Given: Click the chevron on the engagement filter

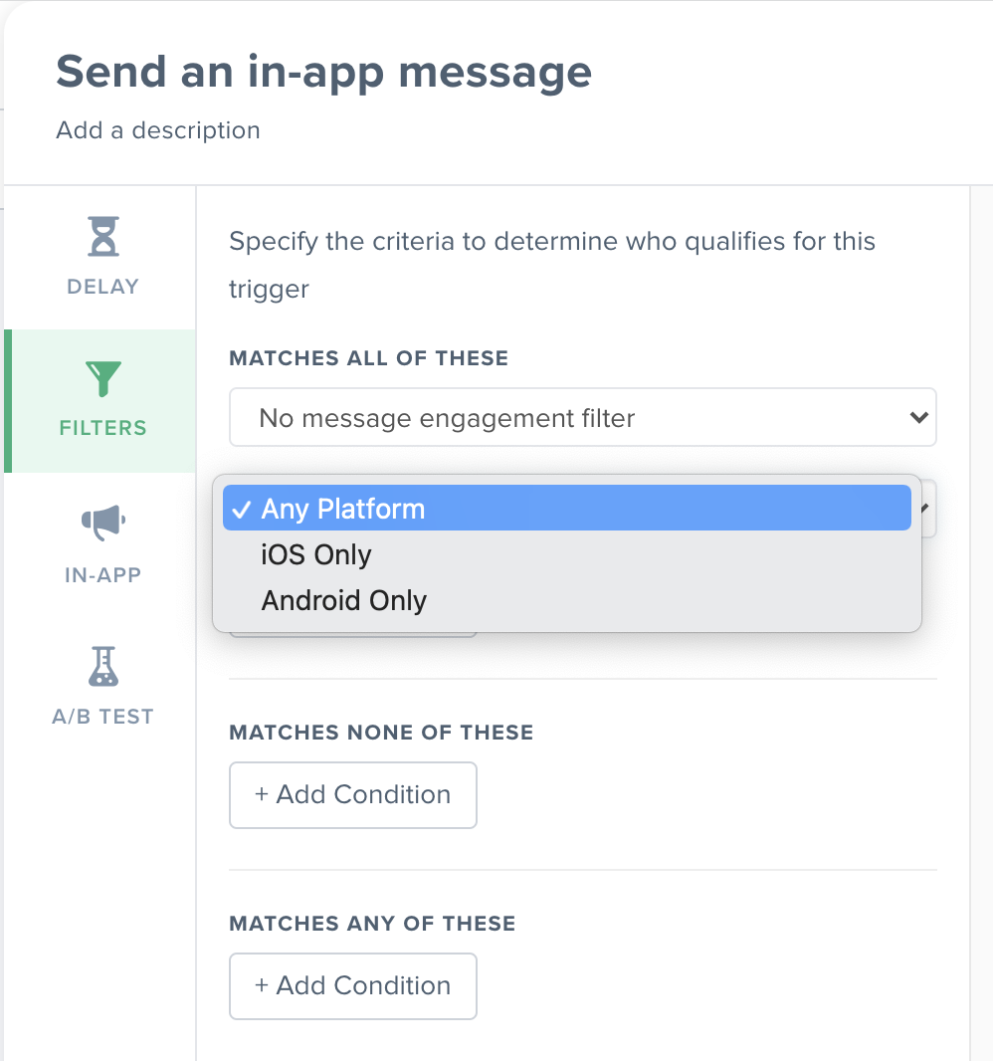Looking at the screenshot, I should [x=918, y=417].
